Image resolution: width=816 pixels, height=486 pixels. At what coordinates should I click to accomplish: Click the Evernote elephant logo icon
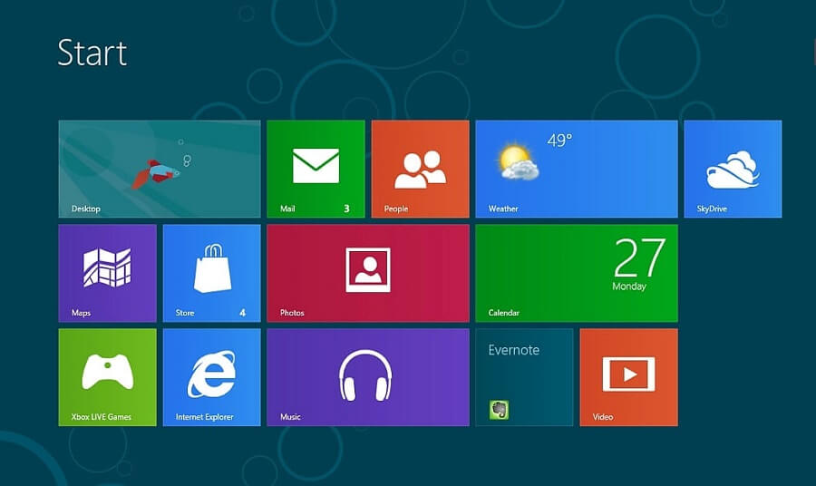[x=499, y=410]
